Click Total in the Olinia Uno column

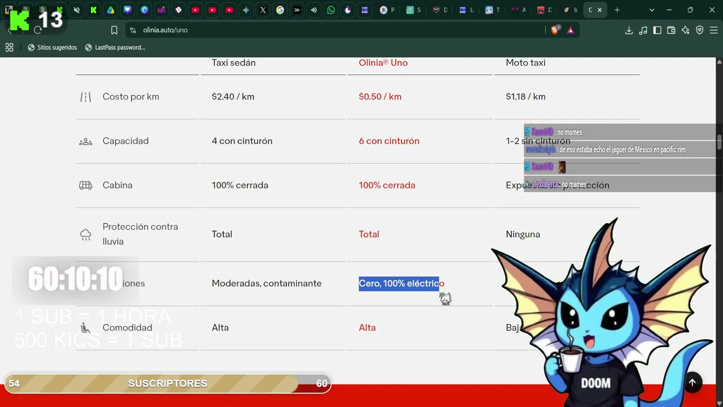[x=369, y=234]
